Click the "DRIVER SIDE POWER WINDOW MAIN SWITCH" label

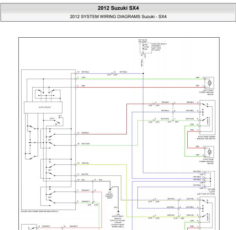point(39,211)
